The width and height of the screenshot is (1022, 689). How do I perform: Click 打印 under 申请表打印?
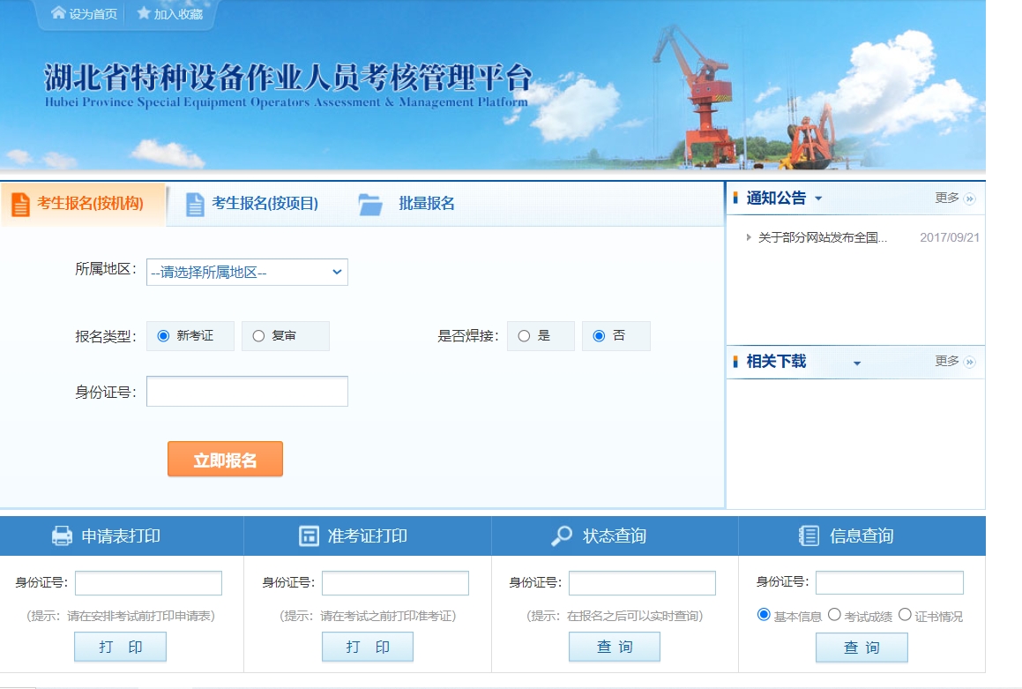tap(121, 647)
